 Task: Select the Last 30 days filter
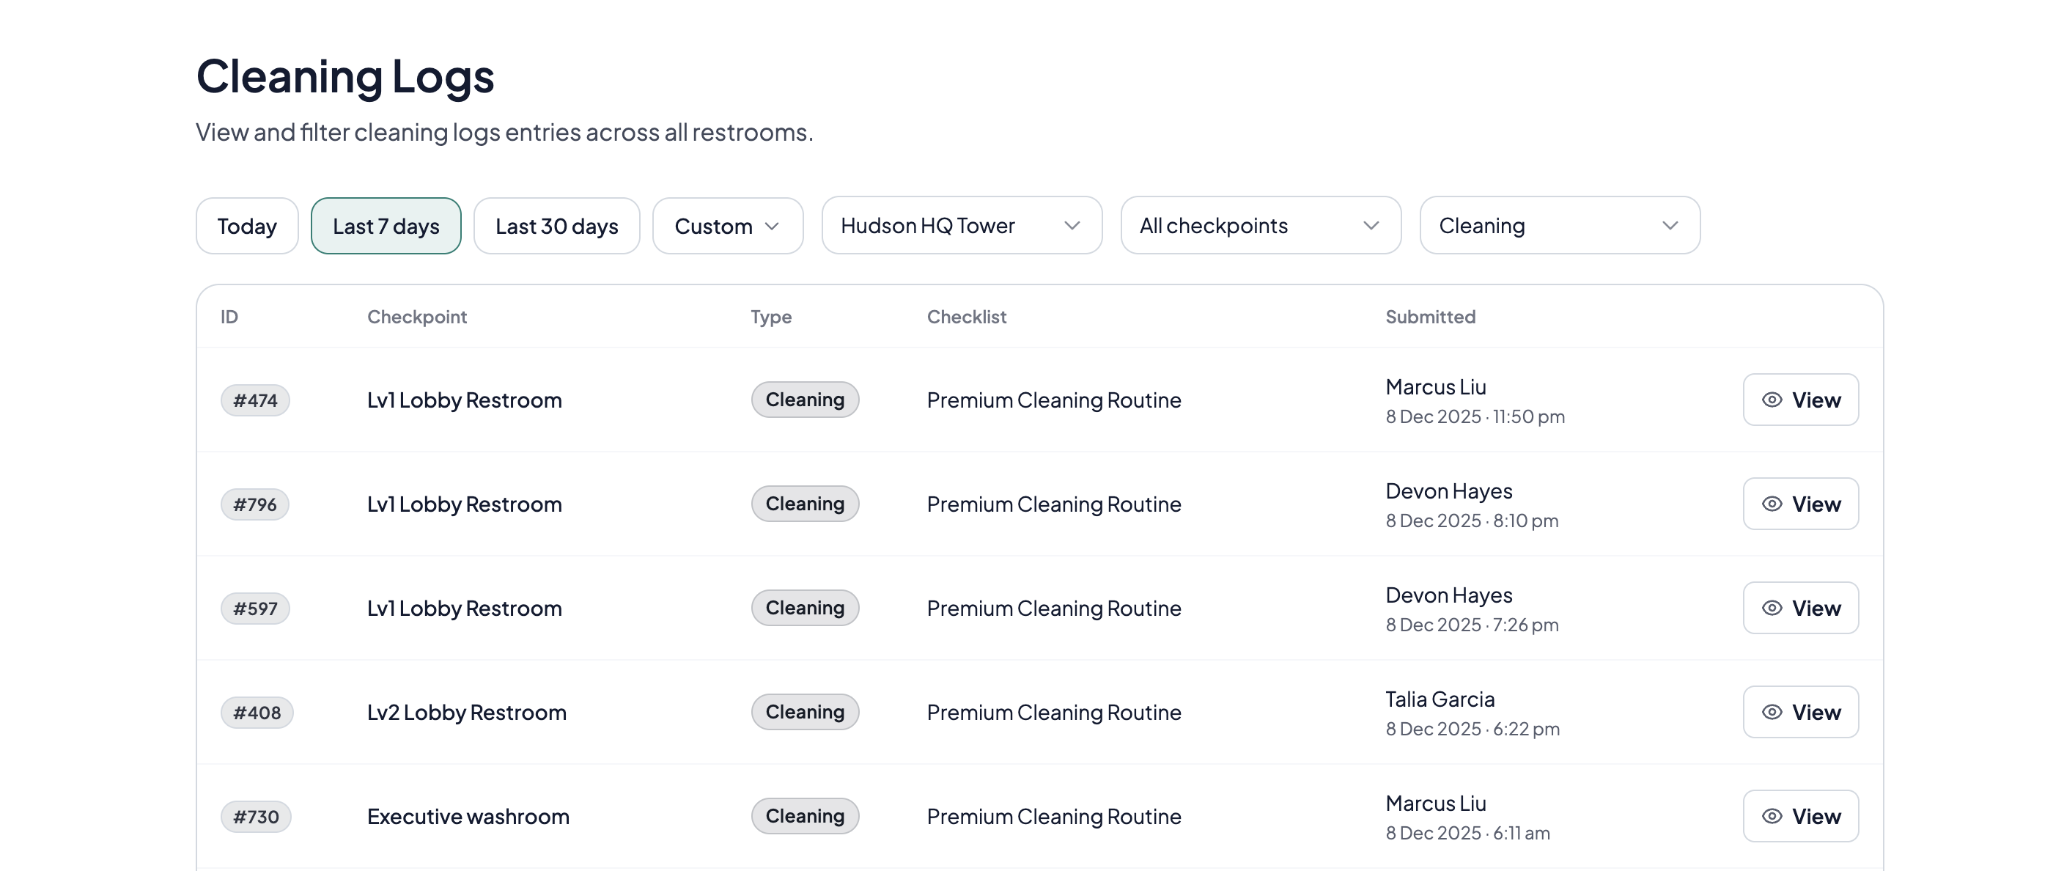pos(556,225)
